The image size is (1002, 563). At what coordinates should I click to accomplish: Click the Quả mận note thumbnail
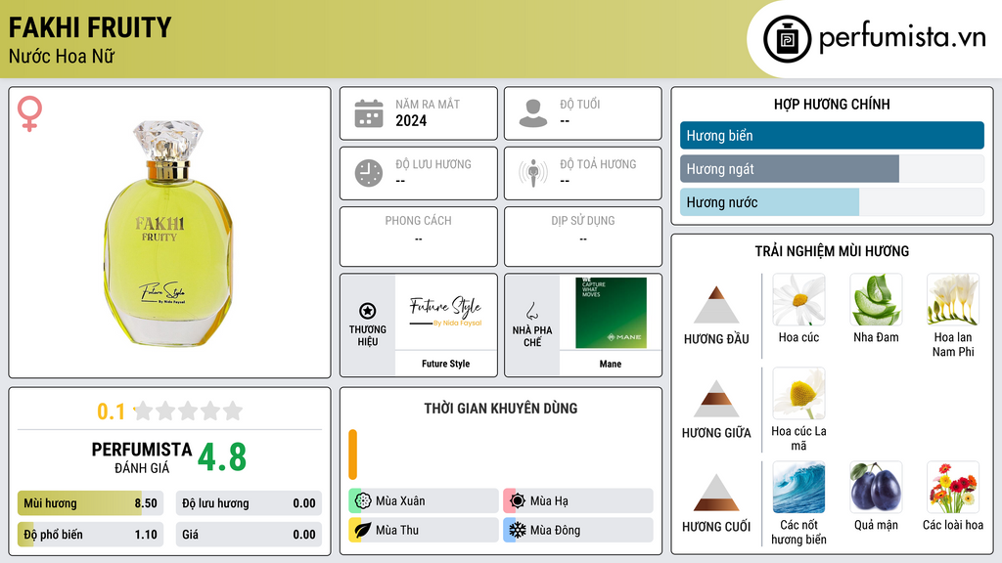(876, 488)
